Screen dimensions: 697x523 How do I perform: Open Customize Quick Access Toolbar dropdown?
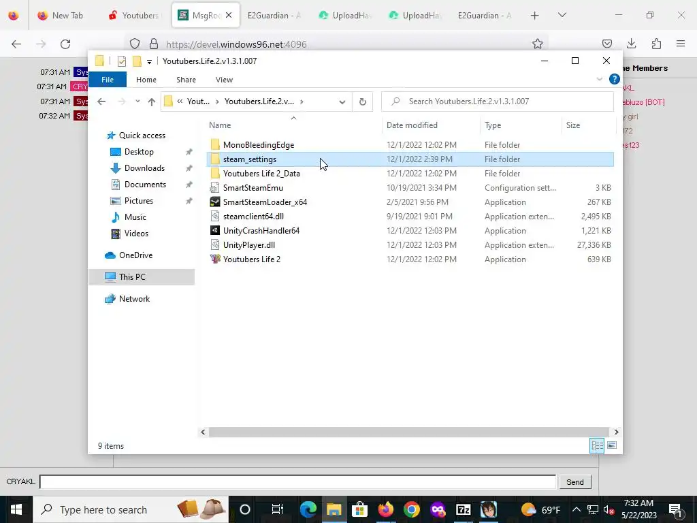coord(149,61)
